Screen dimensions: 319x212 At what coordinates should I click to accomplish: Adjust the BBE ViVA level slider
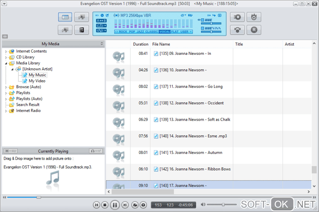pos(211,32)
